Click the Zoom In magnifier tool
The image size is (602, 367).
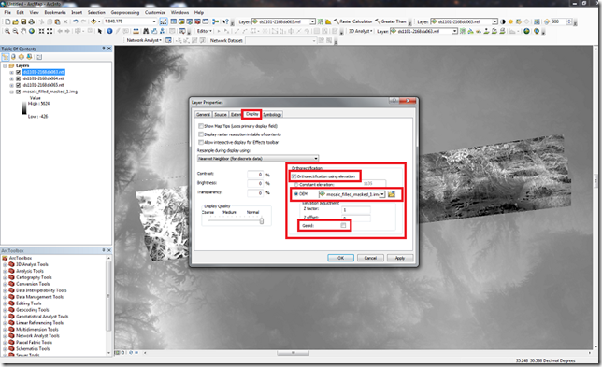pyautogui.click(x=7, y=31)
